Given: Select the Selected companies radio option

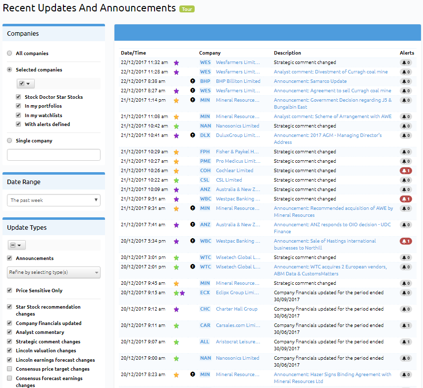Looking at the screenshot, I should pos(10,69).
